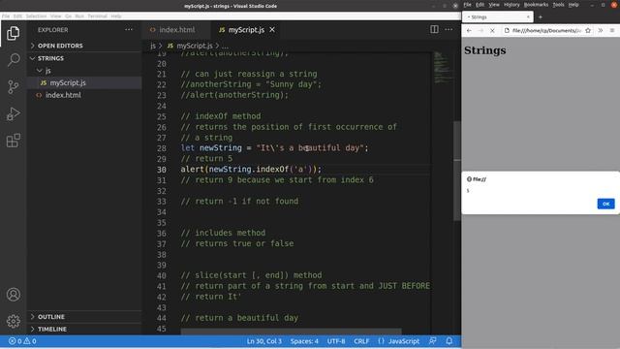Stop loading the page in Firefox
This screenshot has height=349, width=620.
pyautogui.click(x=492, y=30)
